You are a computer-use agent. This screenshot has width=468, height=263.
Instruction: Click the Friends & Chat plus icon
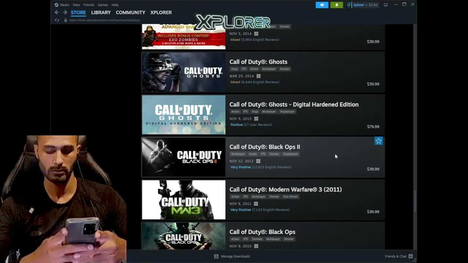[411, 256]
